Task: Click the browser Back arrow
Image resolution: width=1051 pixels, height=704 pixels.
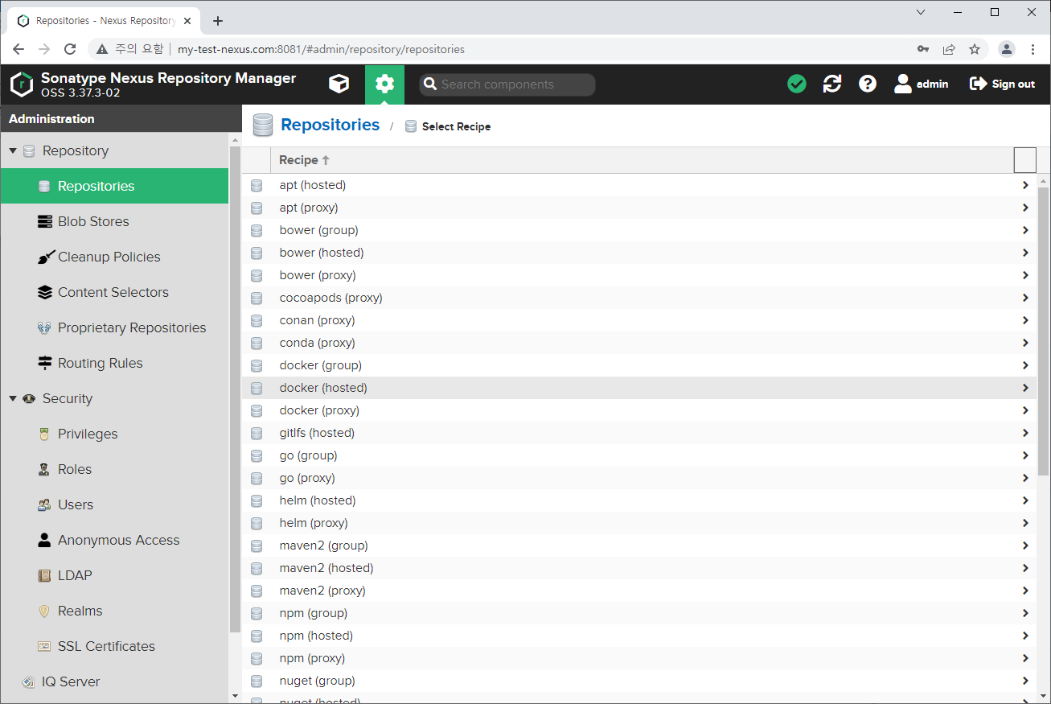Action: pyautogui.click(x=18, y=49)
